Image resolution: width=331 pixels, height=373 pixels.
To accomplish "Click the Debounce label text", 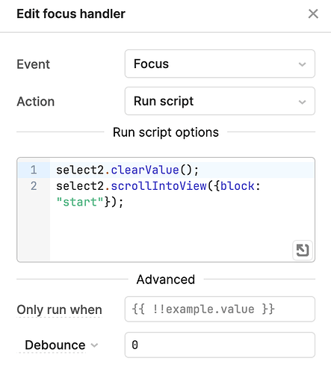I will [x=55, y=345].
